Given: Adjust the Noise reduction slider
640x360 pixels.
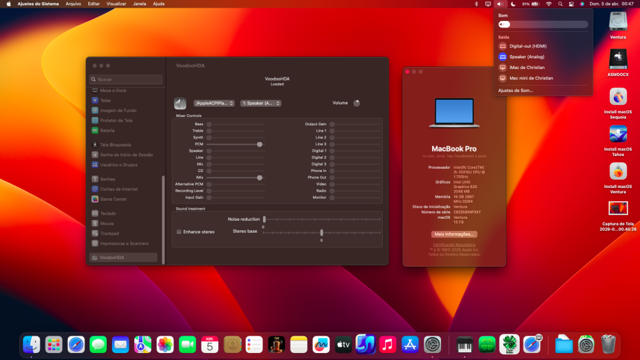Looking at the screenshot, I should point(322,219).
